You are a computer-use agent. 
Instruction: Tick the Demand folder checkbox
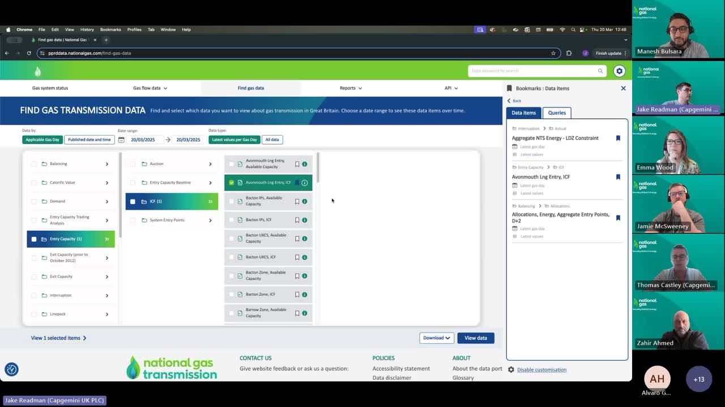click(x=34, y=201)
